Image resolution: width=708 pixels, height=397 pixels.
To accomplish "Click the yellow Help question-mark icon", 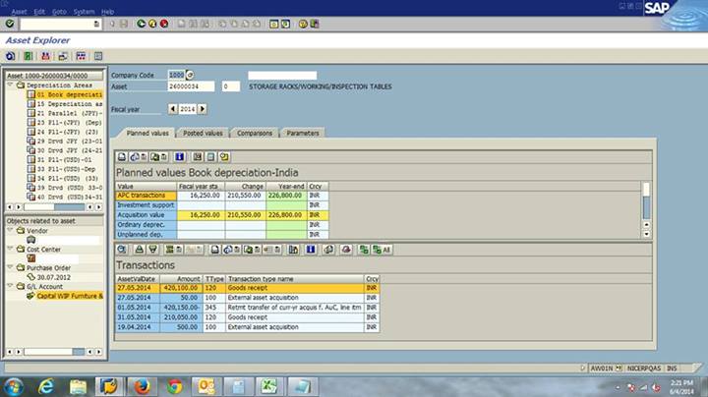I will (303, 24).
